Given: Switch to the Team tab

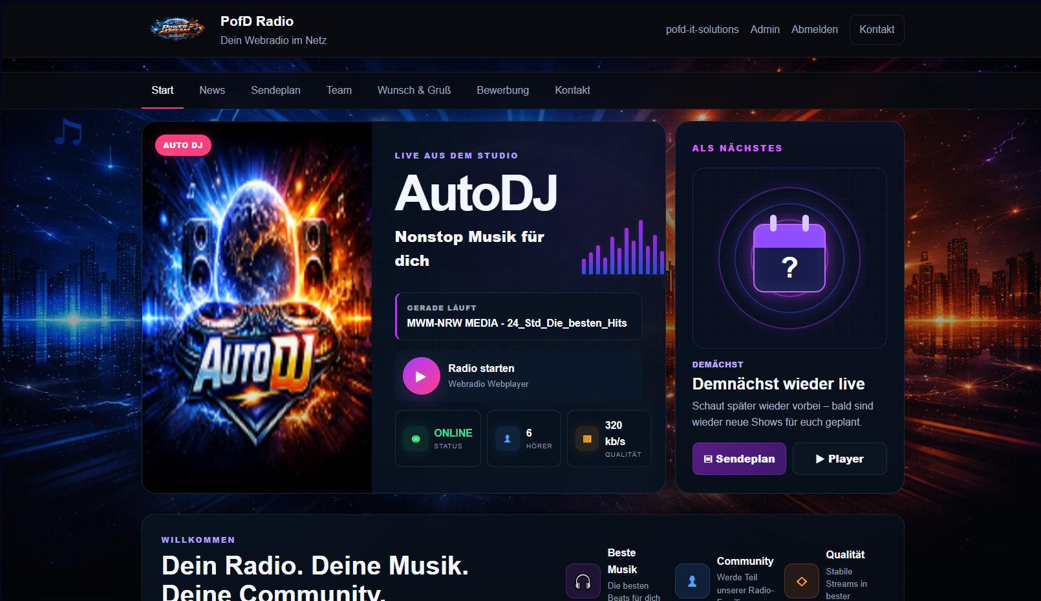Looking at the screenshot, I should 339,90.
